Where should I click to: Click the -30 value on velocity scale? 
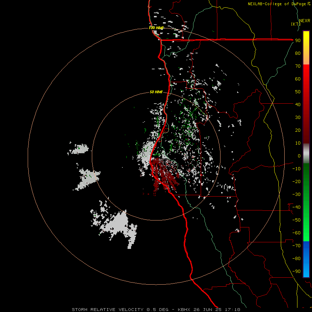click(296, 194)
